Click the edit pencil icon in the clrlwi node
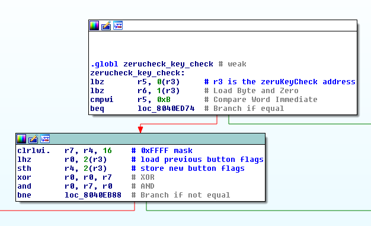The image size is (371, 226). pyautogui.click(x=33, y=139)
